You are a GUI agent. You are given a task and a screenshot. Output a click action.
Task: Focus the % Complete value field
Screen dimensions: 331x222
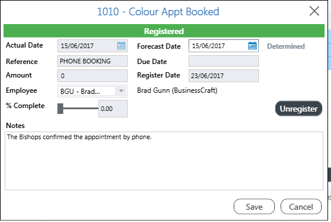113,109
